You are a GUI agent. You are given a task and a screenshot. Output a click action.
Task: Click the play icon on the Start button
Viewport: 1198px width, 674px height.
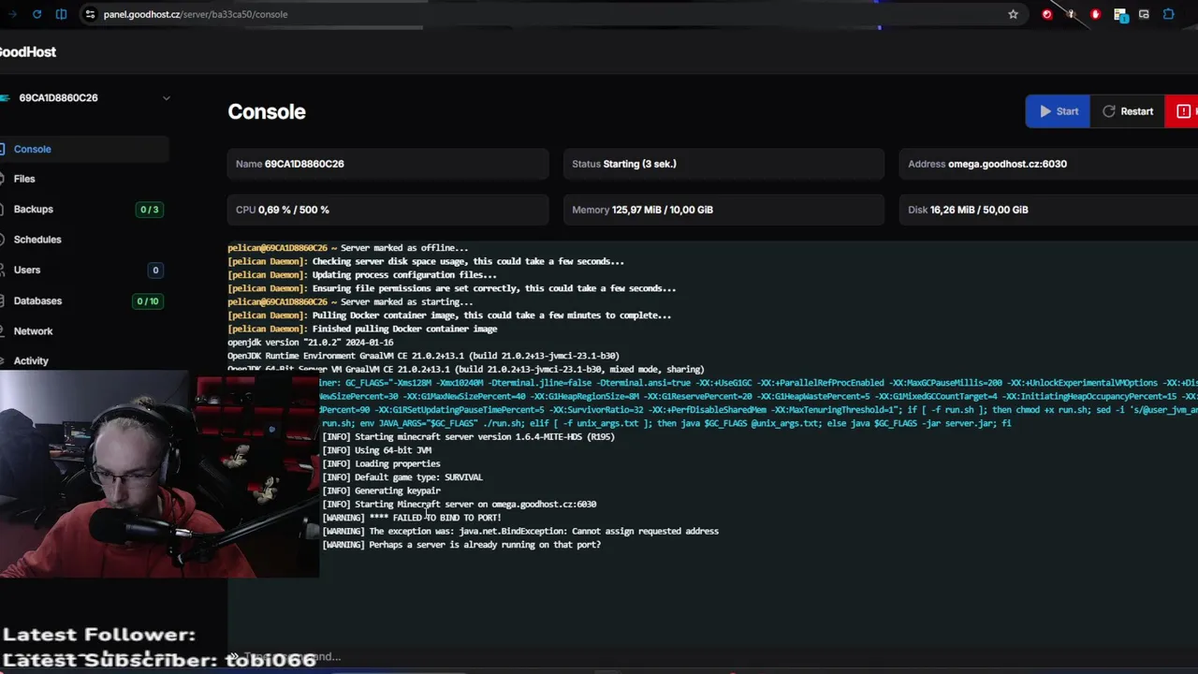(1045, 111)
